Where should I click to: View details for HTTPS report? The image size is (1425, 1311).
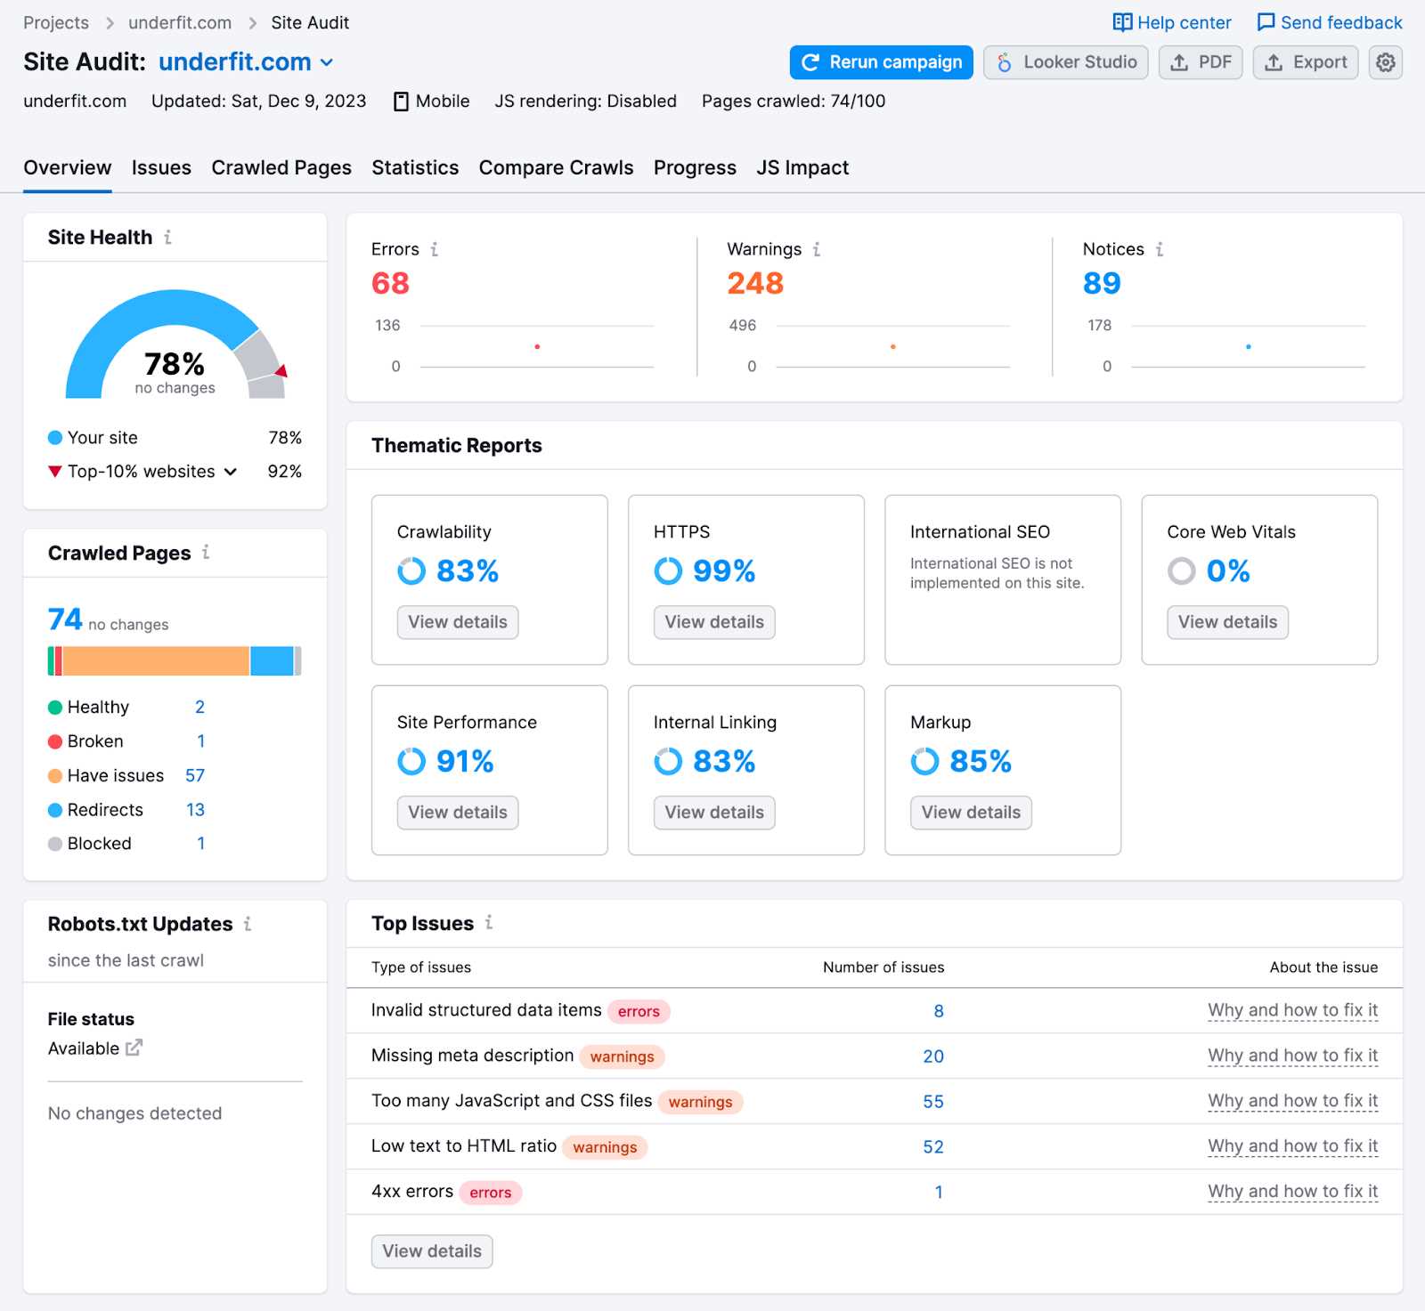tap(714, 622)
